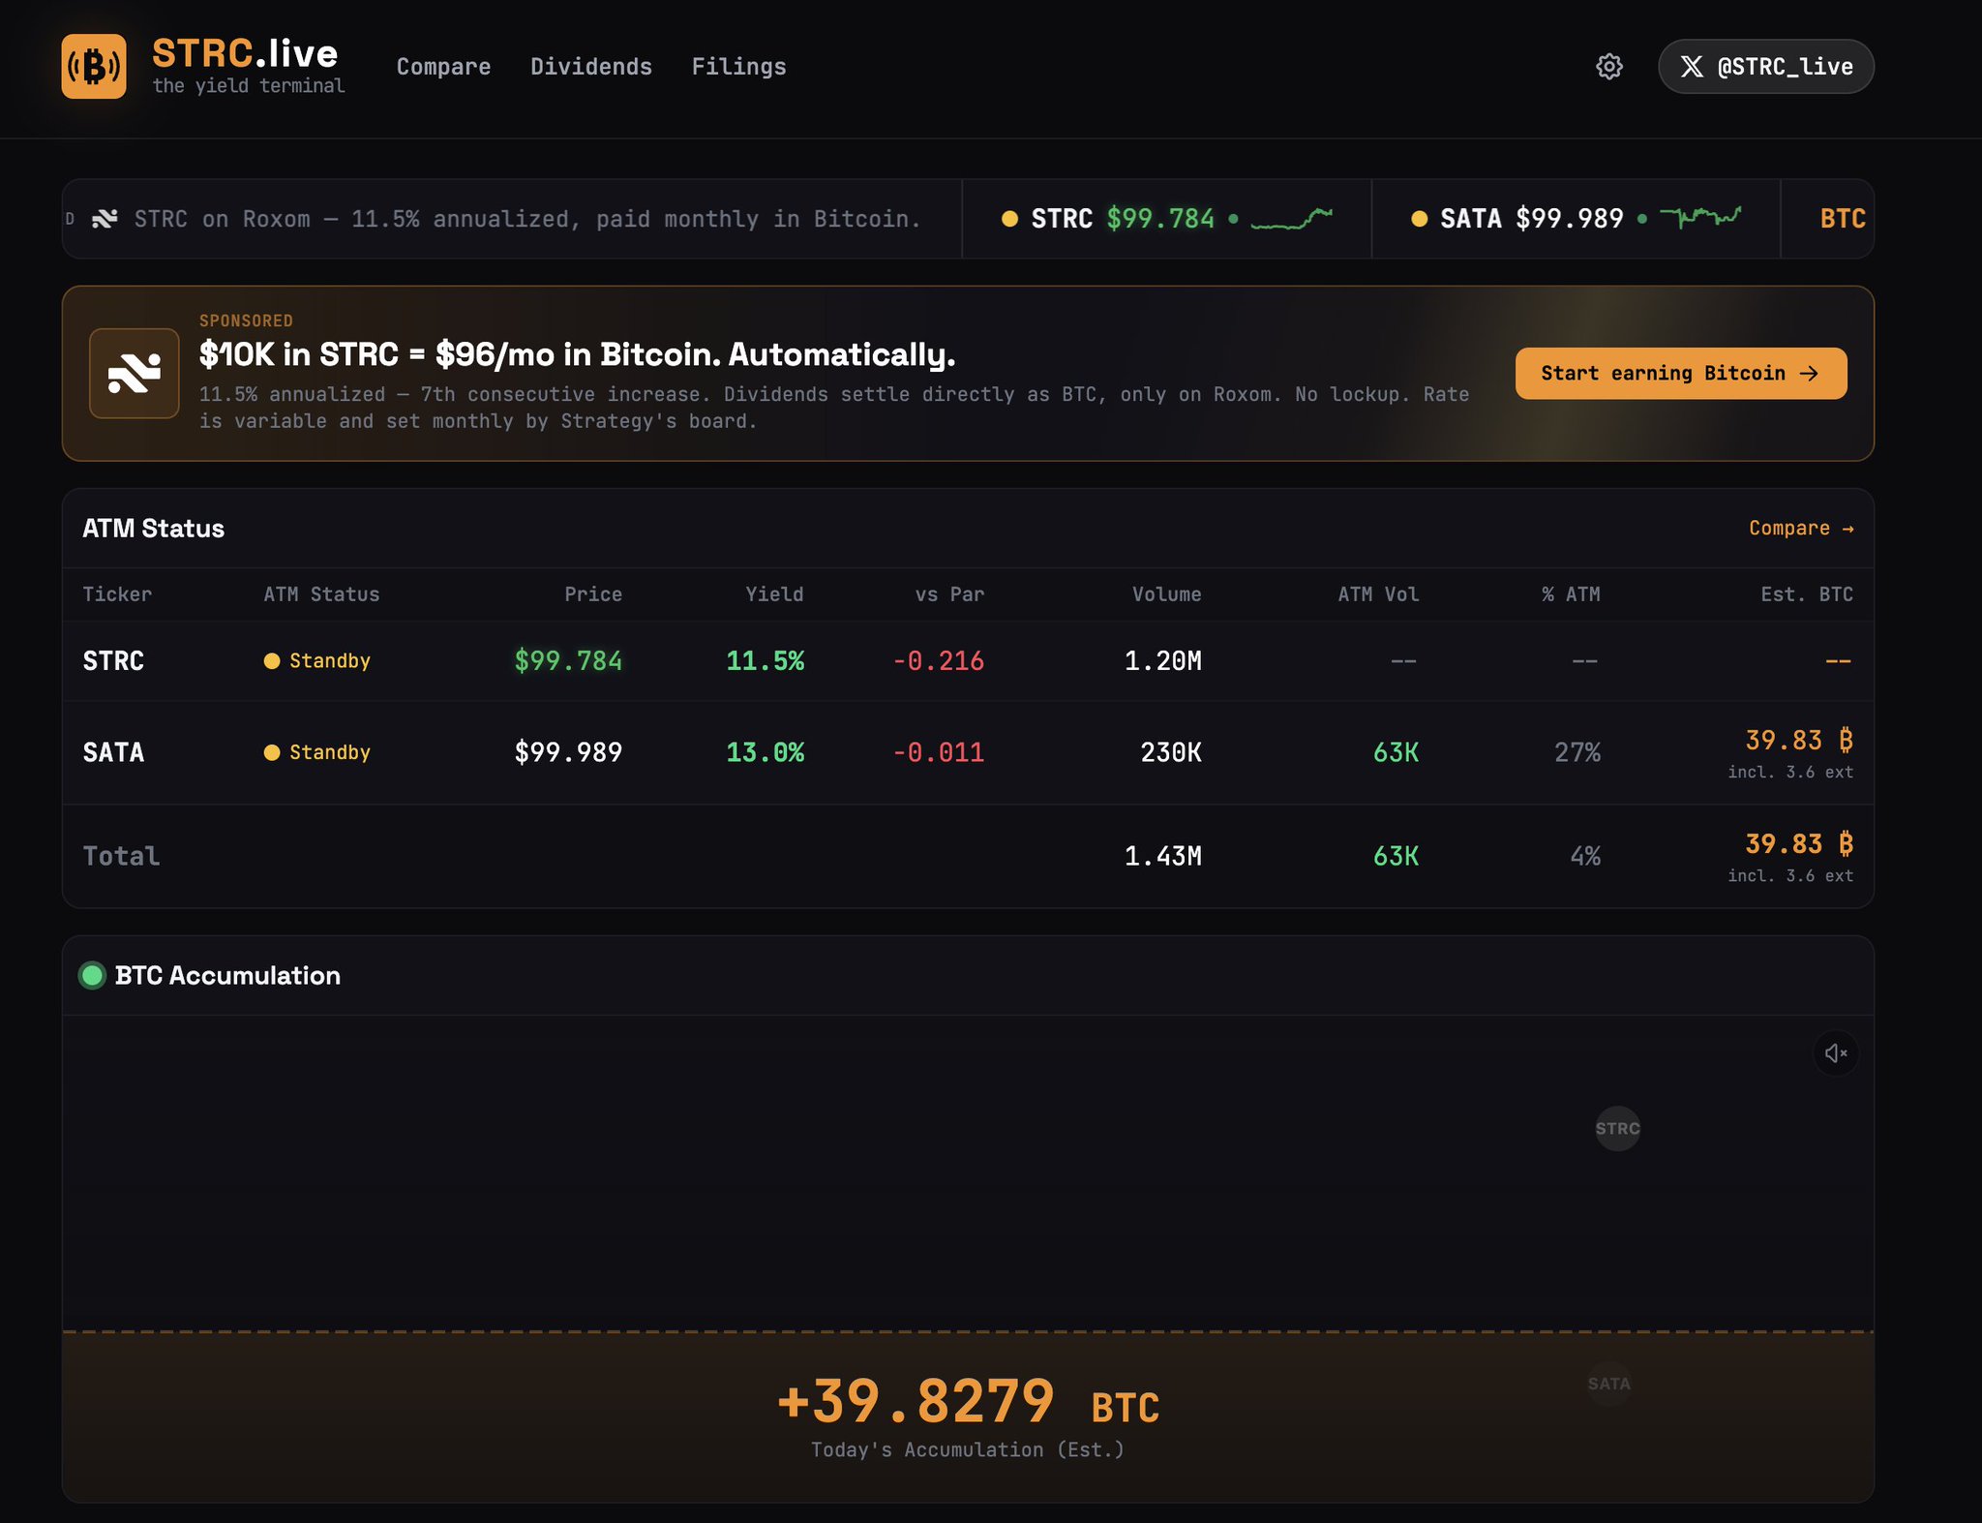This screenshot has width=1982, height=1523.
Task: Click the green dot beside BTC Accumulation
Action: coord(93,975)
